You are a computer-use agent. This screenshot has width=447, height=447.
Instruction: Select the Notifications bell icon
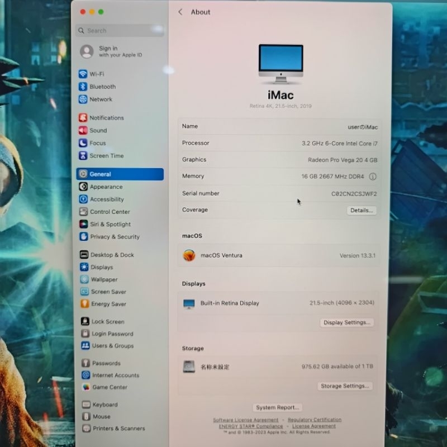coord(83,118)
